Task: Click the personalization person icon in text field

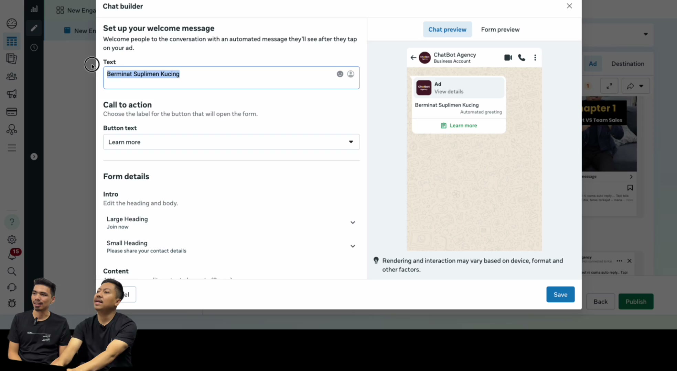Action: coord(351,74)
